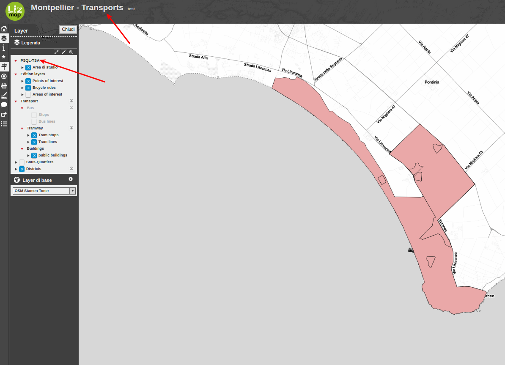Select the Measure/drawing tool icon
The image size is (505, 365).
(x=4, y=95)
